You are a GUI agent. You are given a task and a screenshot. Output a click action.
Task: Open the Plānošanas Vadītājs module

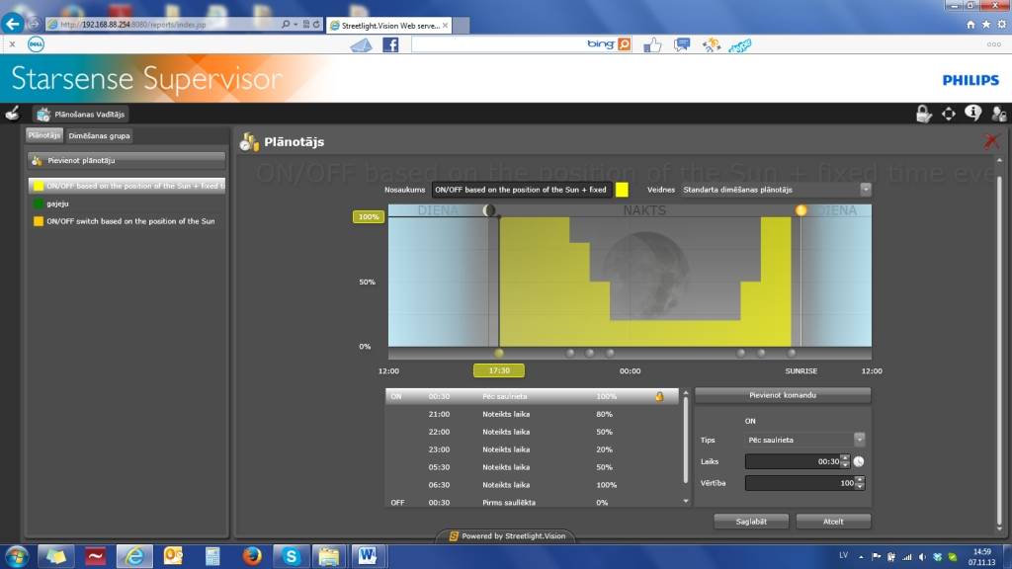tap(81, 115)
